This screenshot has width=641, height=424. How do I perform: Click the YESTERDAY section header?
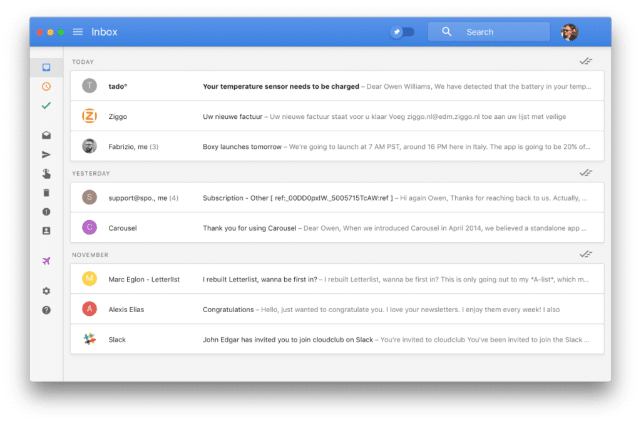(x=91, y=174)
